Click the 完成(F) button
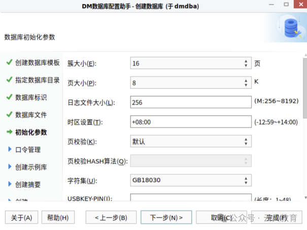This screenshot has width=307, height=230. (277, 217)
